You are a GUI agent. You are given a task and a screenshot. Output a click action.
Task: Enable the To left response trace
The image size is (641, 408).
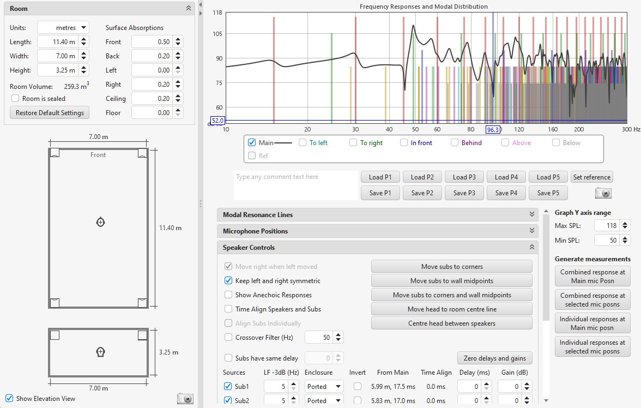(303, 143)
